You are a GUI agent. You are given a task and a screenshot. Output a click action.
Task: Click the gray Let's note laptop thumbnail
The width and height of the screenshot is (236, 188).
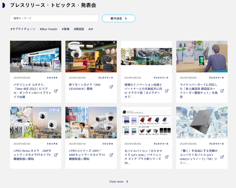[x=202, y=122]
